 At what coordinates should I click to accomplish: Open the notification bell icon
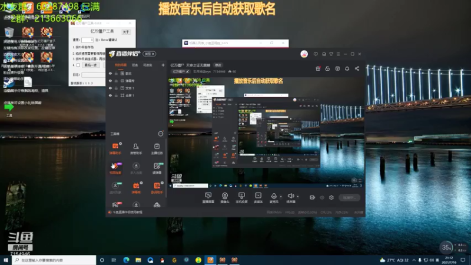pos(347,68)
